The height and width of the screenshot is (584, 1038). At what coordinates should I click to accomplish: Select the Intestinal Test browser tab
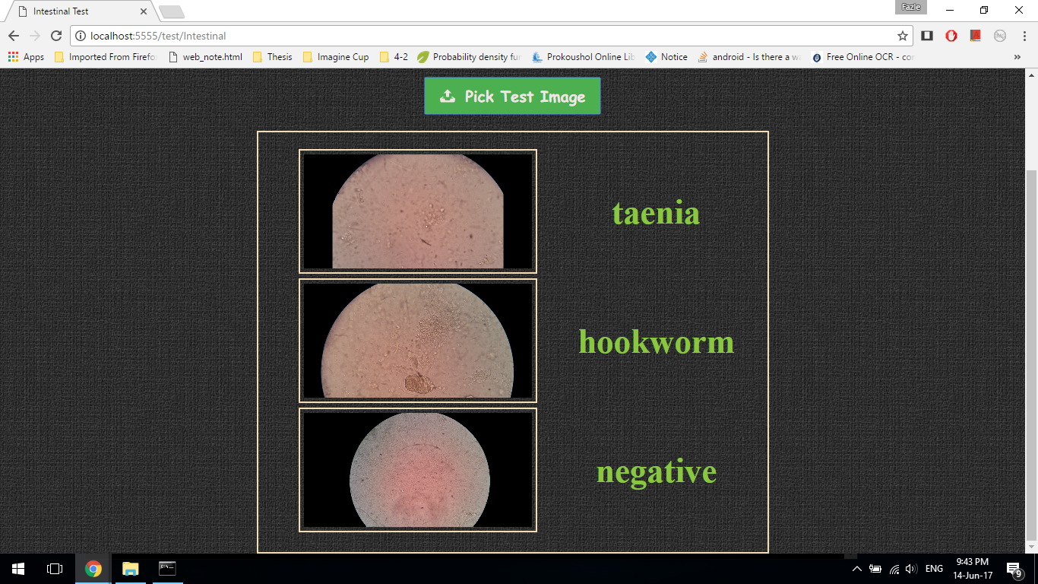click(x=76, y=11)
